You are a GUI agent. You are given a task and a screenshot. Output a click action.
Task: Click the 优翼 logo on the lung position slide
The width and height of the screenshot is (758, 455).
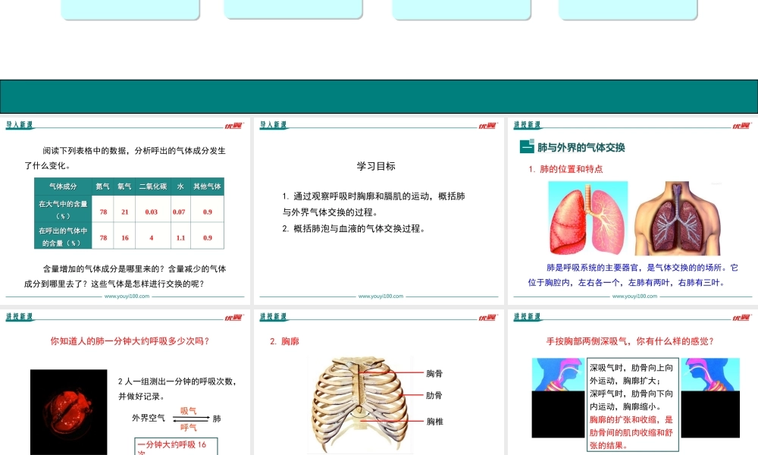[x=739, y=124]
